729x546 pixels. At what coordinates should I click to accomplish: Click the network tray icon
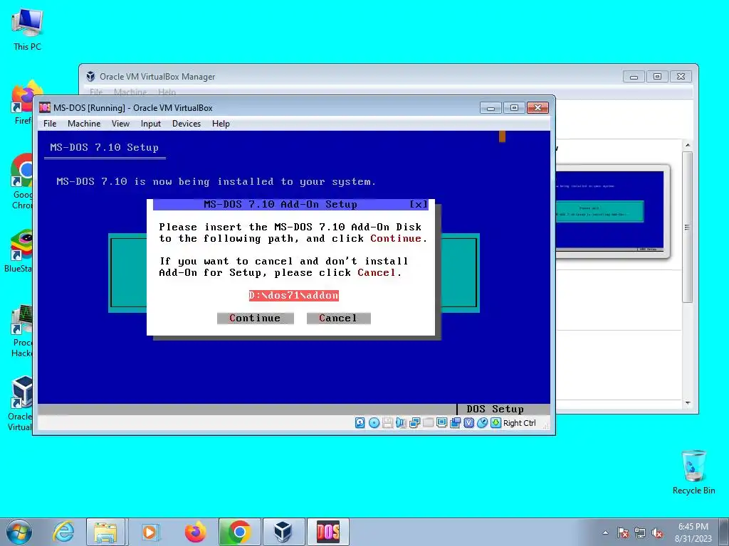click(x=640, y=532)
